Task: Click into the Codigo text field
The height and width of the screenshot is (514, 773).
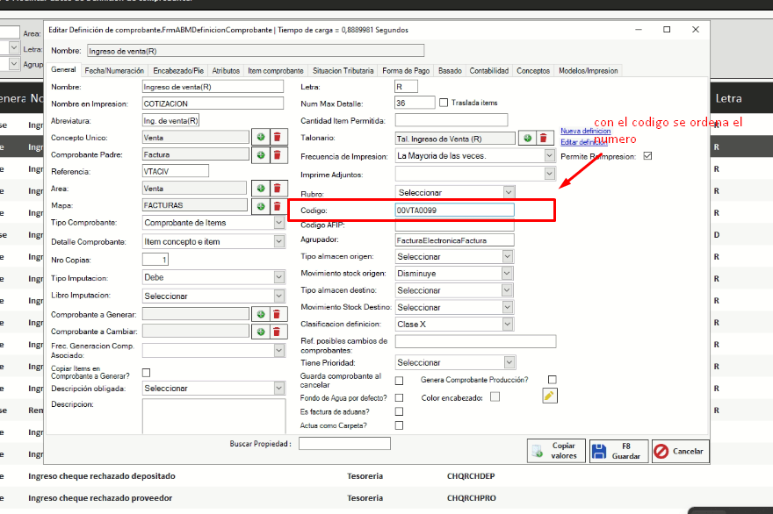Action: tap(454, 210)
